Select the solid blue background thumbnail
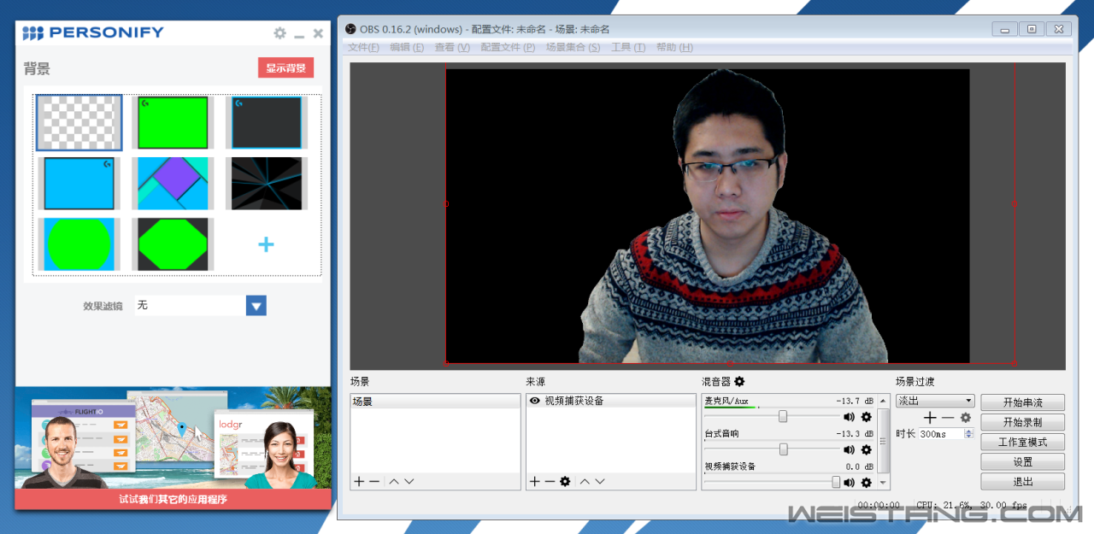The image size is (1094, 534). click(x=79, y=183)
